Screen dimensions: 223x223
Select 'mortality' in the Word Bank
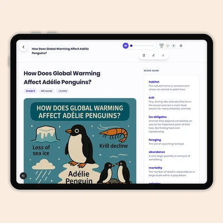tap(156, 168)
